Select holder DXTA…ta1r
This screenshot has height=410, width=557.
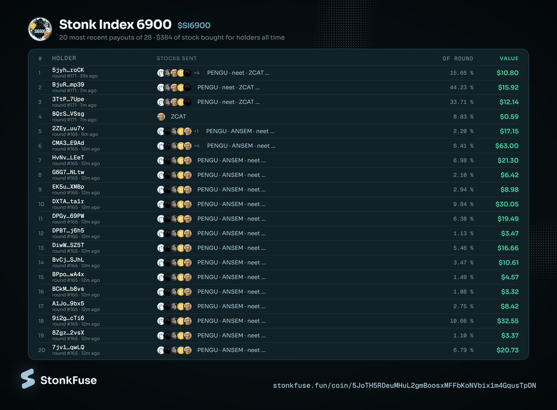coord(68,201)
